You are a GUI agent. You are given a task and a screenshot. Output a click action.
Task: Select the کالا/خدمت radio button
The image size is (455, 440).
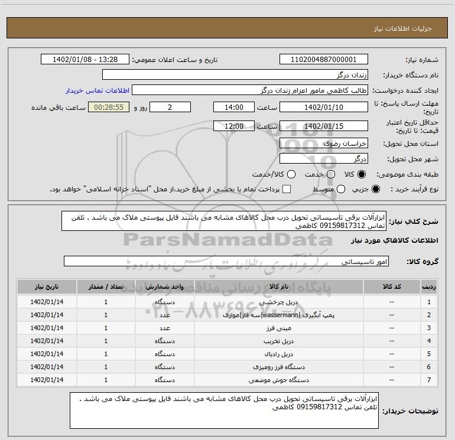tap(291, 174)
